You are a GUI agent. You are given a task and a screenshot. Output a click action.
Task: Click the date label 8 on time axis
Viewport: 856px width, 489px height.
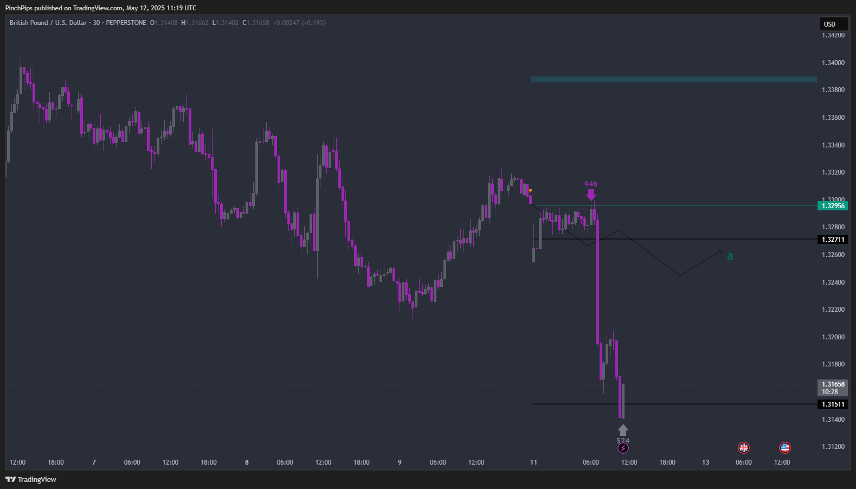[247, 462]
